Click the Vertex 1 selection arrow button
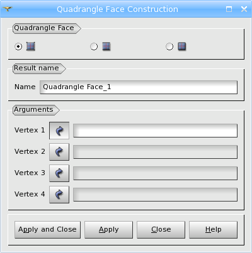The image size is (252, 253). tap(59, 131)
